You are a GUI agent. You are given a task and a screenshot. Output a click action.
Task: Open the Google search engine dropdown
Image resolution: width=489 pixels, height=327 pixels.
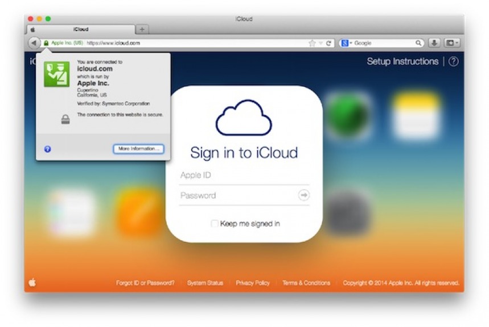point(346,43)
